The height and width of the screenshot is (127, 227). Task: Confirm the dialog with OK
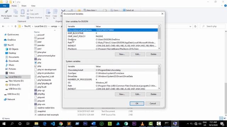137,103
